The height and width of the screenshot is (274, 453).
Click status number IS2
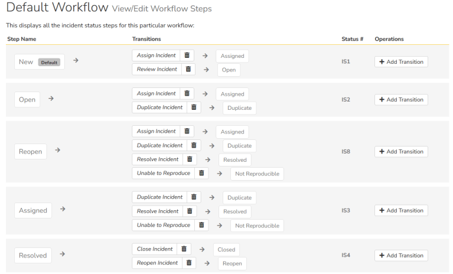[x=346, y=100]
